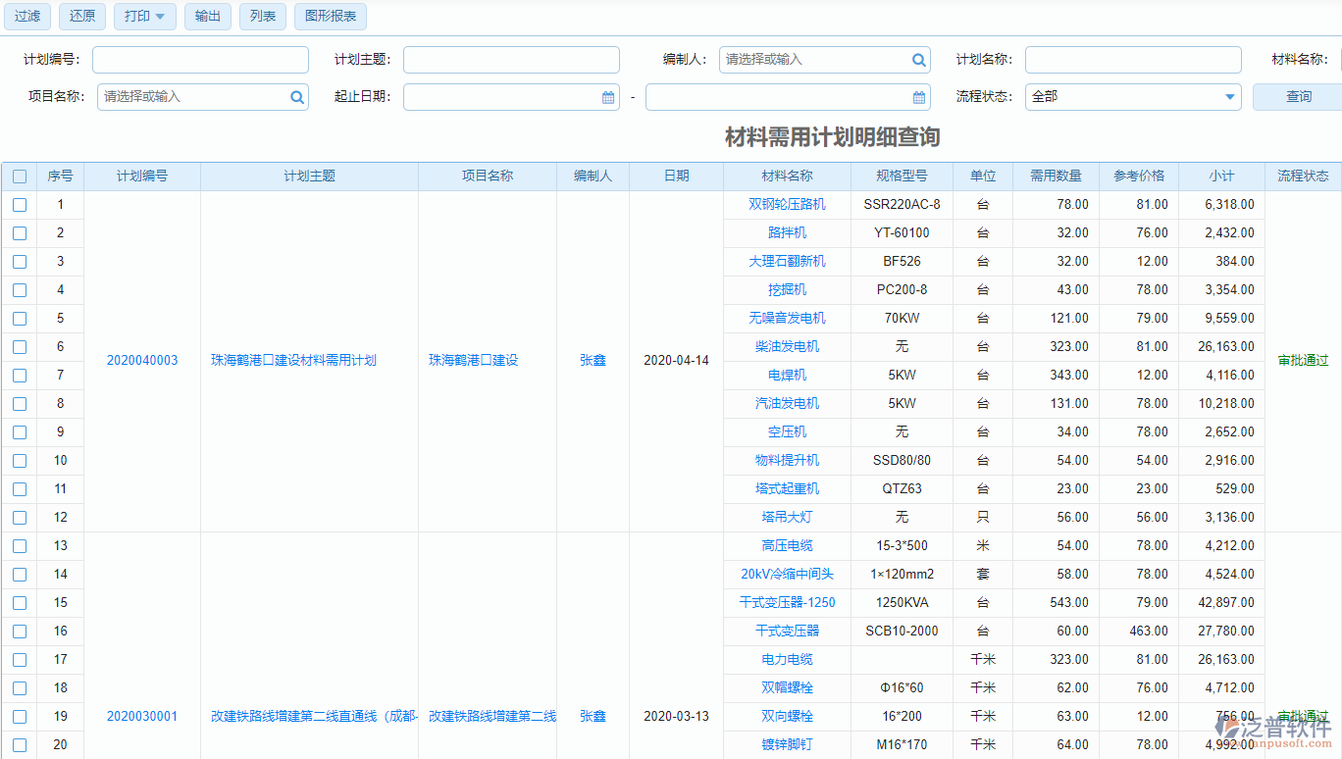The image size is (1342, 759).
Task: Click the 项目名称 magnifier search icon
Action: coord(296,96)
